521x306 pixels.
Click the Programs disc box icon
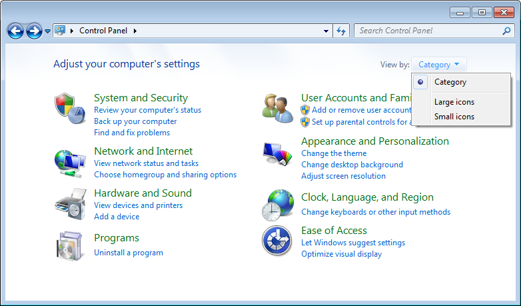tap(69, 246)
